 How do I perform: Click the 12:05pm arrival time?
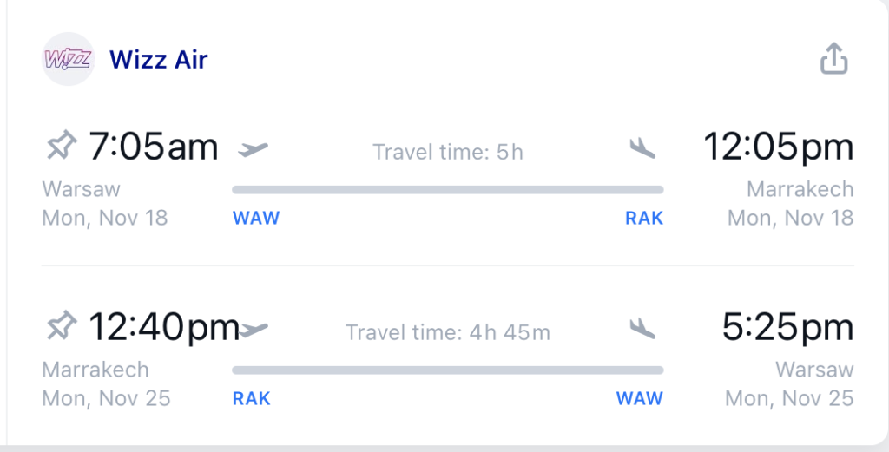tap(779, 147)
